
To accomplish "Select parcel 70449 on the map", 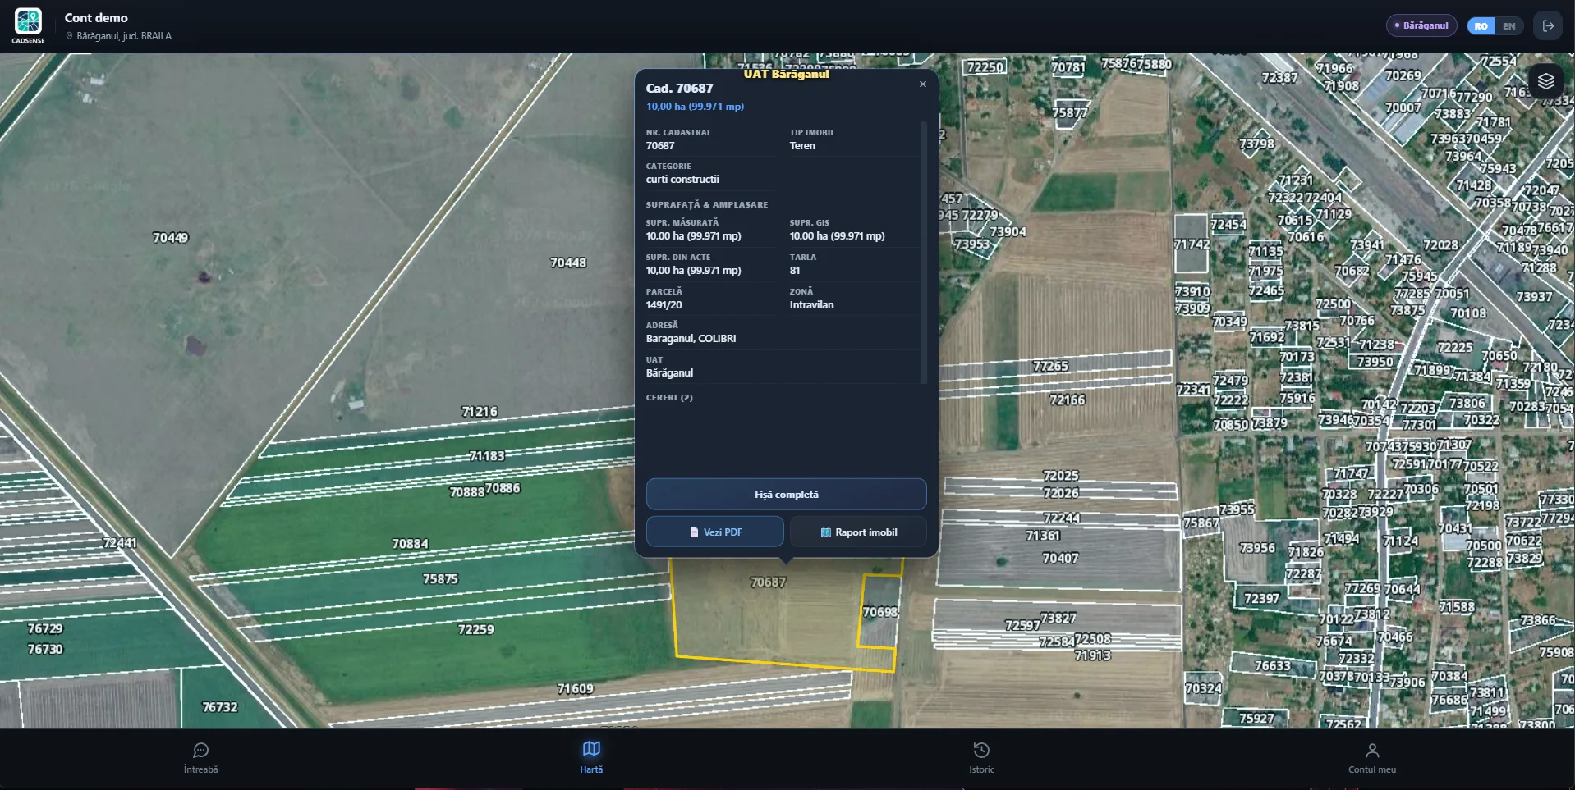I will point(170,238).
